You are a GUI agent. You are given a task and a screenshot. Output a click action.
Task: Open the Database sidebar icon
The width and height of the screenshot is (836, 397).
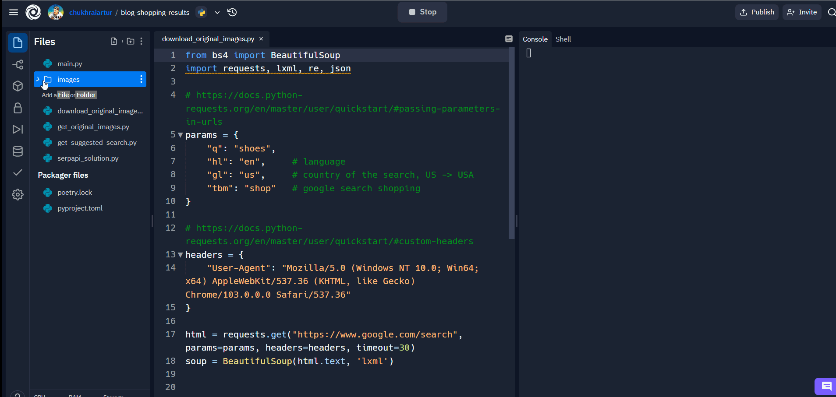point(18,151)
